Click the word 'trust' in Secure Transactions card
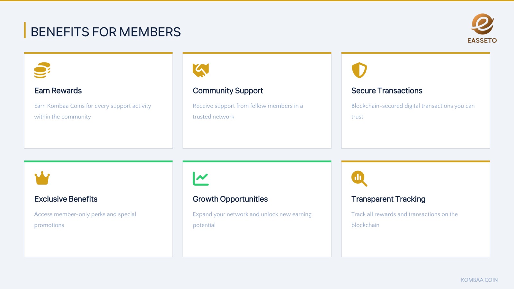The height and width of the screenshot is (289, 514). pyautogui.click(x=357, y=117)
